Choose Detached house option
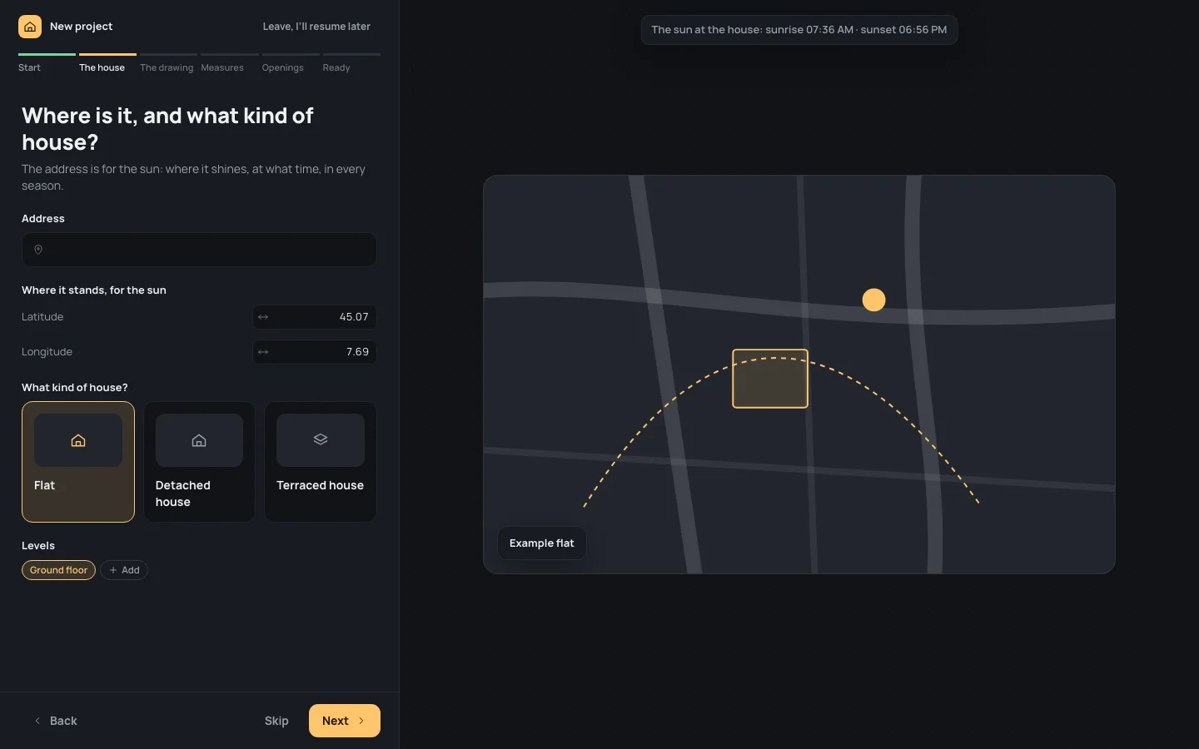1199x749 pixels. (199, 462)
